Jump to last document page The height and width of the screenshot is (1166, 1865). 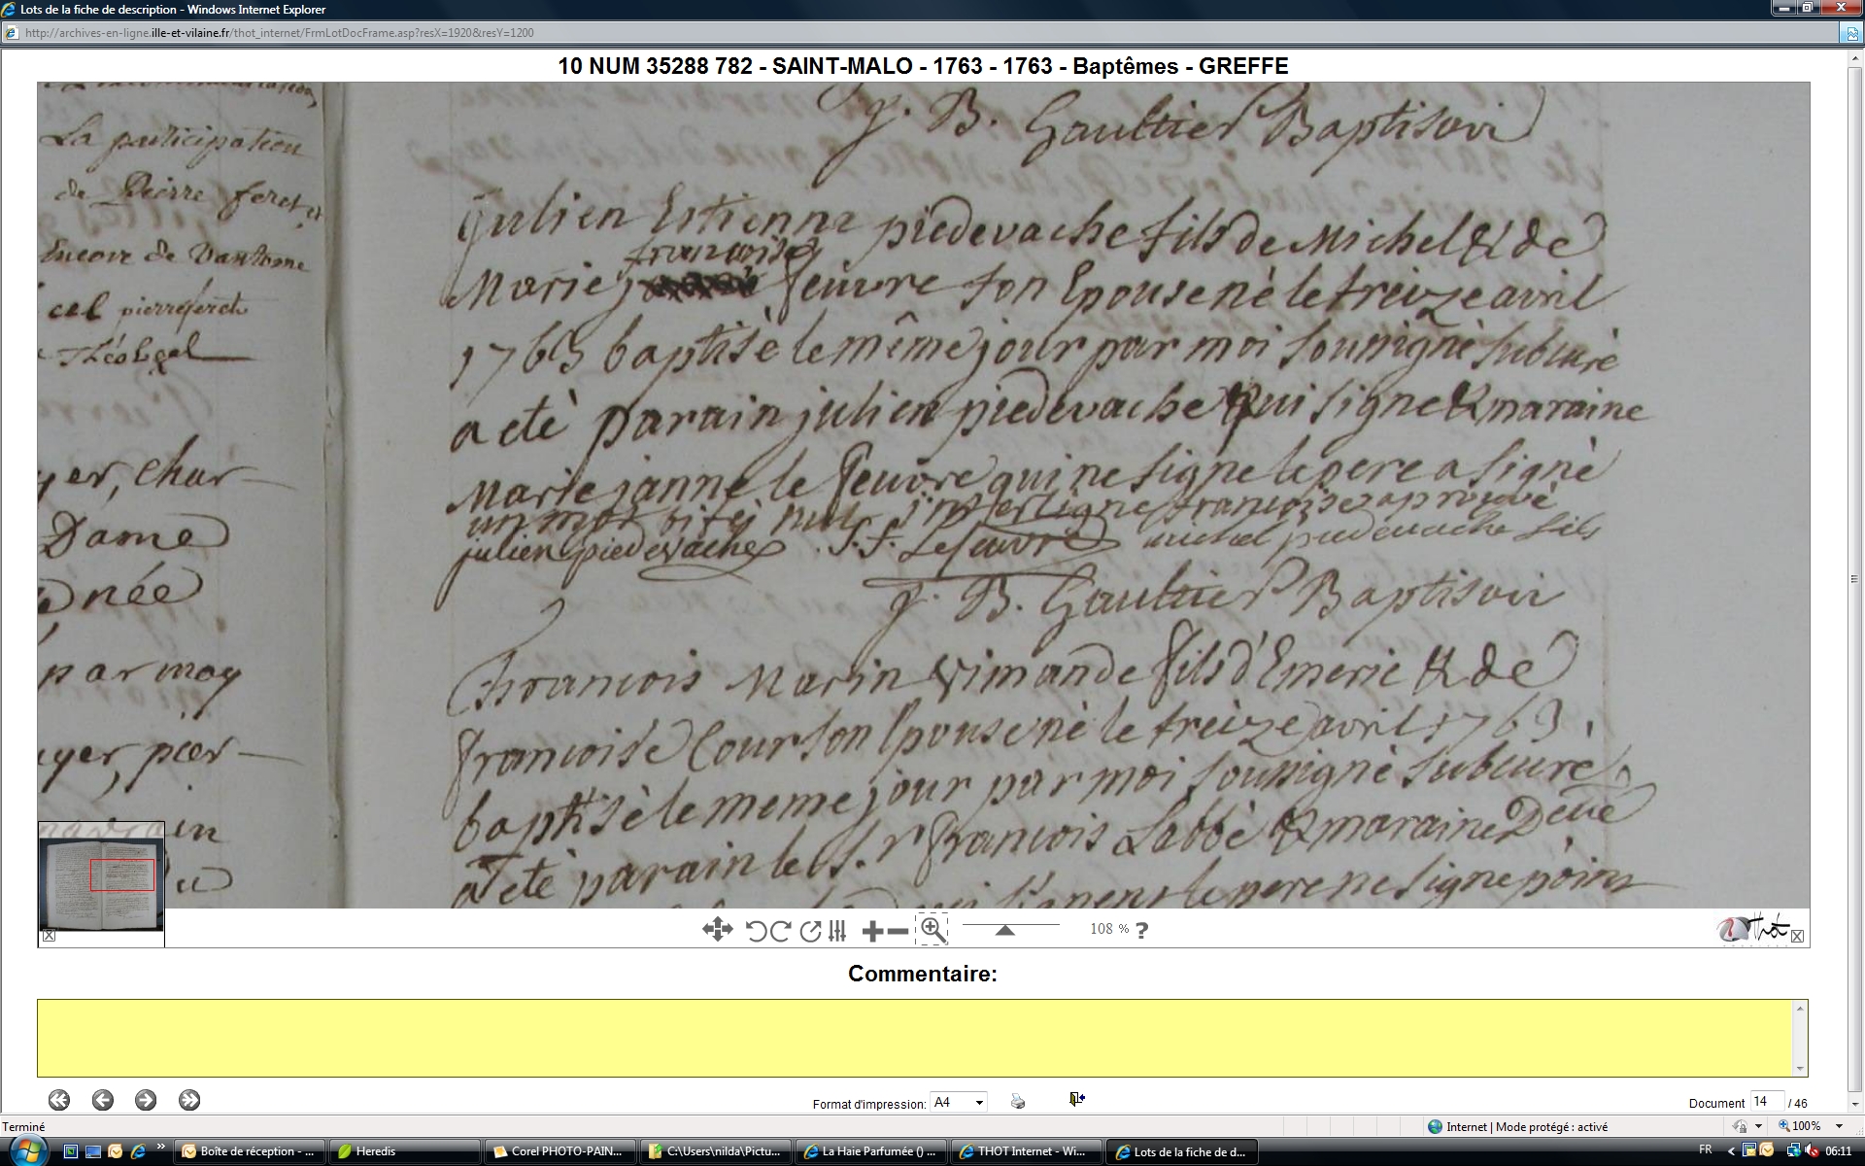189,1100
